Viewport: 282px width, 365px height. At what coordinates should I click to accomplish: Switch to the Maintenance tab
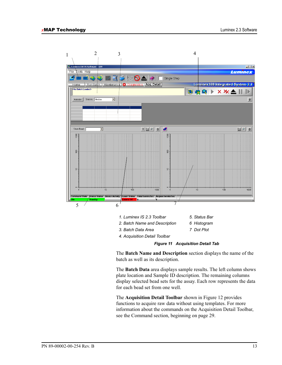(112, 85)
